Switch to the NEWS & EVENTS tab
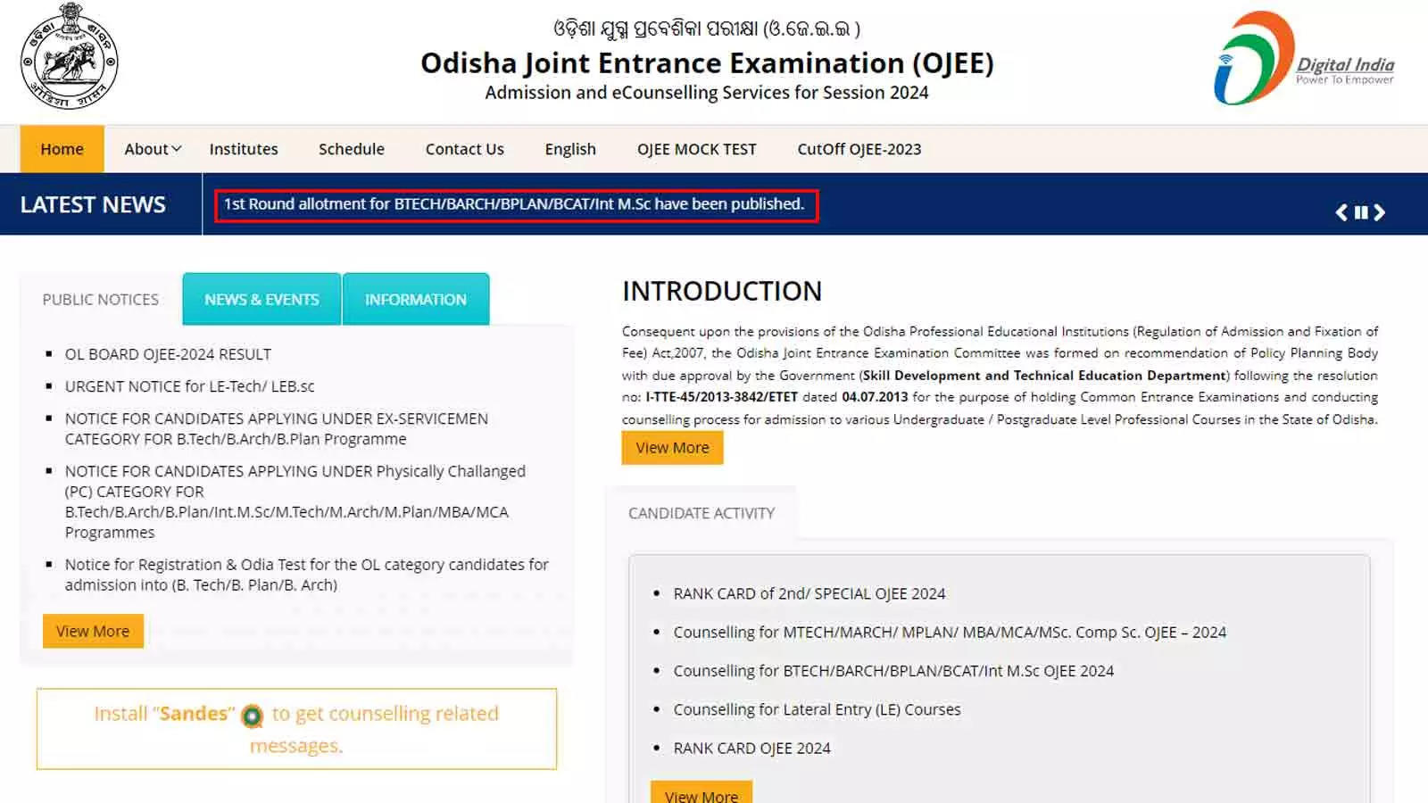The image size is (1428, 803). coord(262,300)
